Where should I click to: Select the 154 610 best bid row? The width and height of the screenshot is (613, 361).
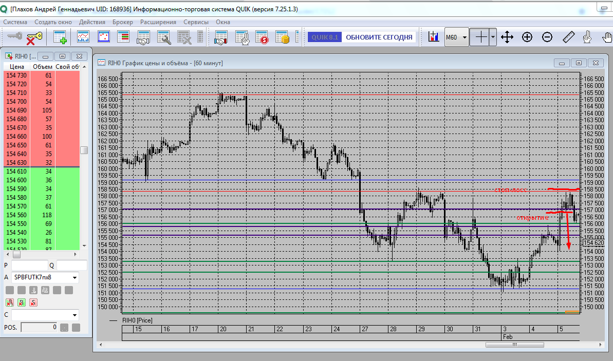tap(42, 172)
